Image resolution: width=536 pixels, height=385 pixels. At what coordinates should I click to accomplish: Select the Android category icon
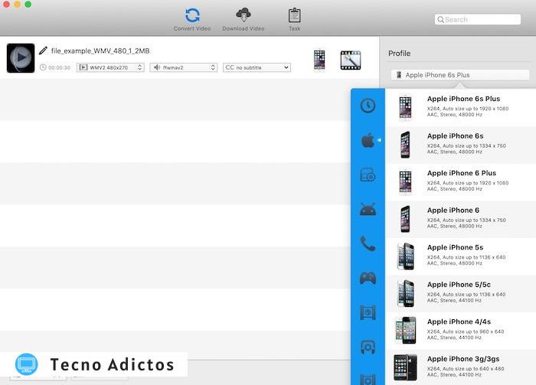(368, 209)
